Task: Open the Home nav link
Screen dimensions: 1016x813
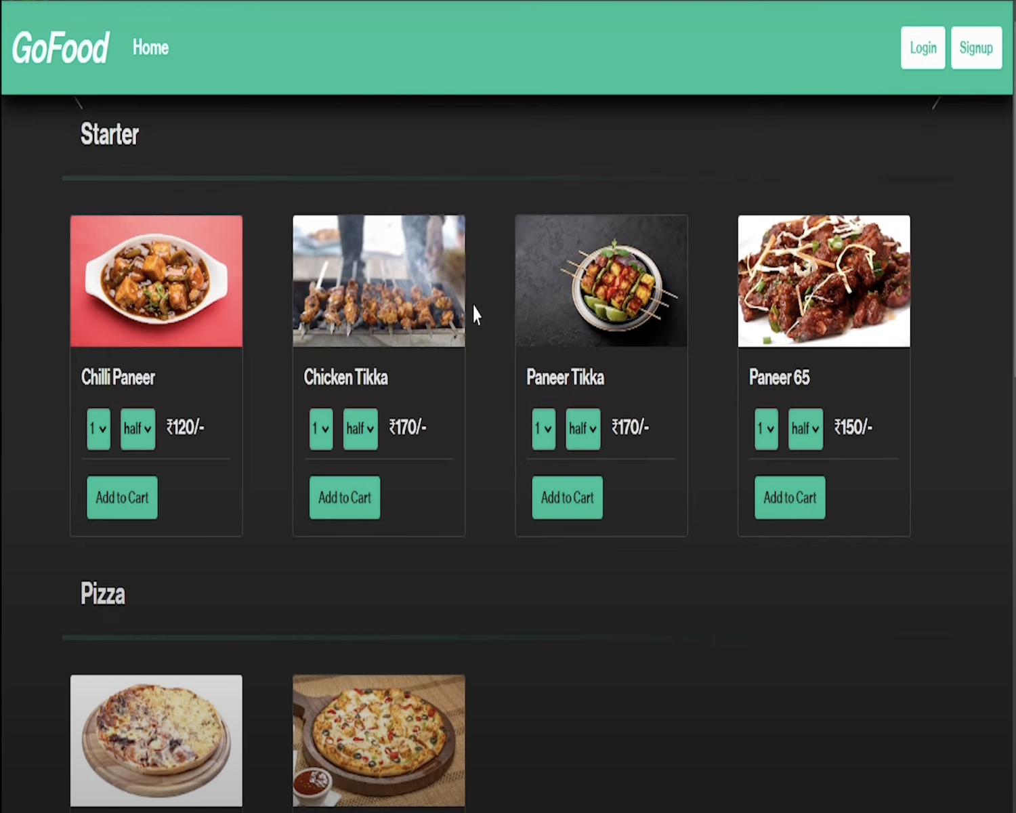Action: click(150, 47)
